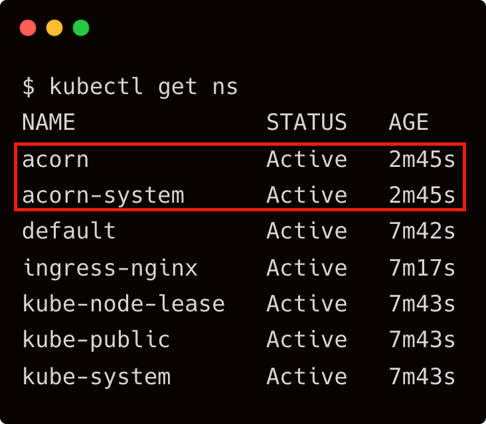Click the 7m17s age value
The width and height of the screenshot is (486, 424).
point(422,268)
